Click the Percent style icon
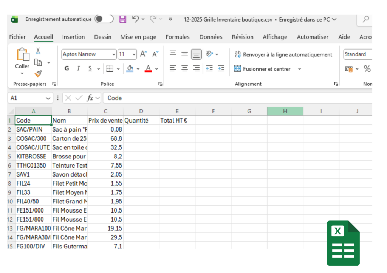Viewport: 387px width, 273px height. (367, 69)
